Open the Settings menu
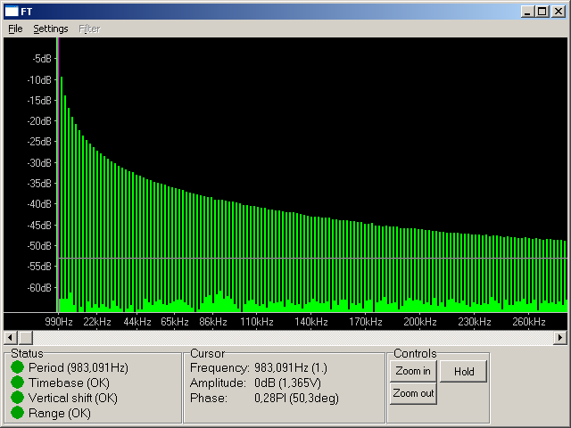The height and width of the screenshot is (428, 571). point(51,29)
